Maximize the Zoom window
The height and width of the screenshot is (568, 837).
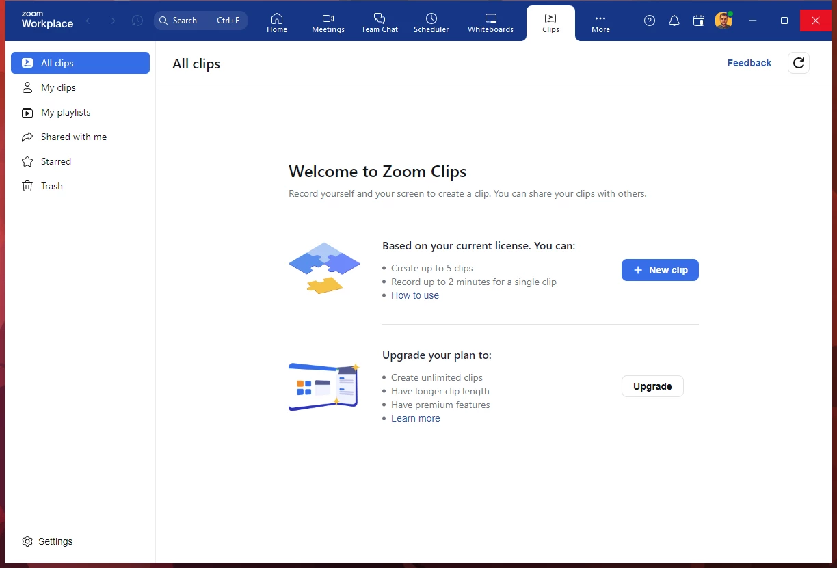click(x=784, y=21)
